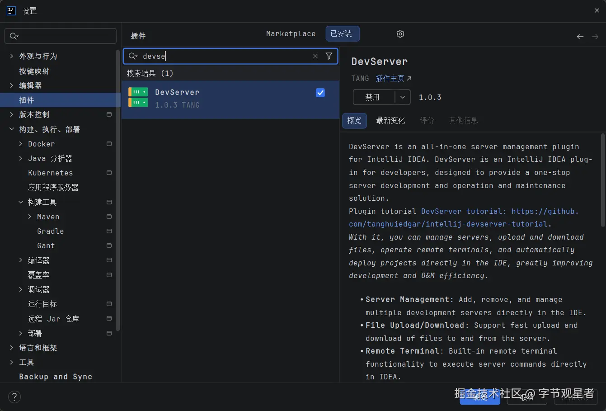The height and width of the screenshot is (411, 606).
Task: Click the project-level icon beside Kubernetes
Action: [x=109, y=173]
